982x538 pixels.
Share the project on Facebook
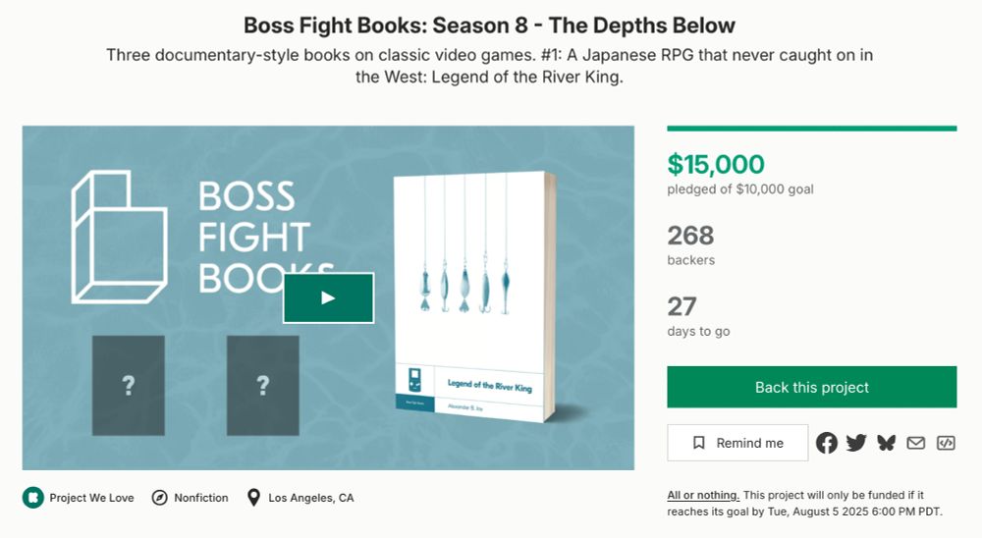[x=827, y=443]
